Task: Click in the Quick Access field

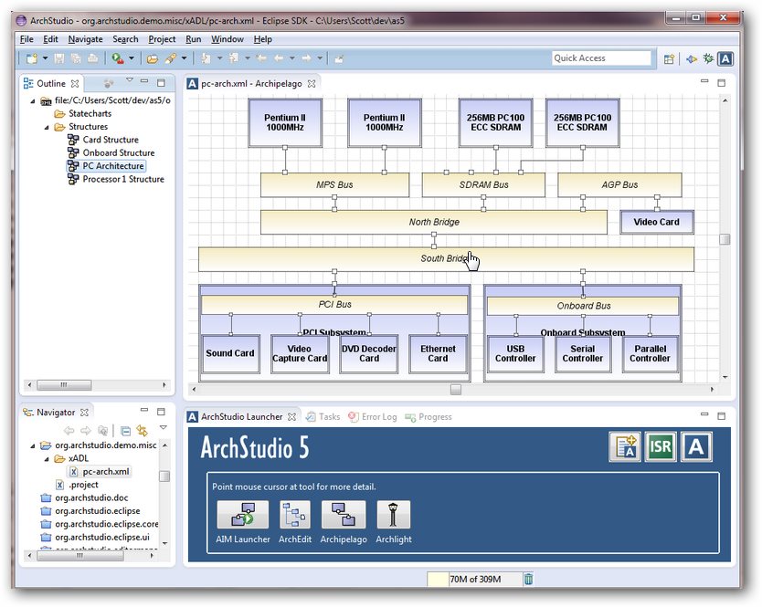Action: click(601, 58)
